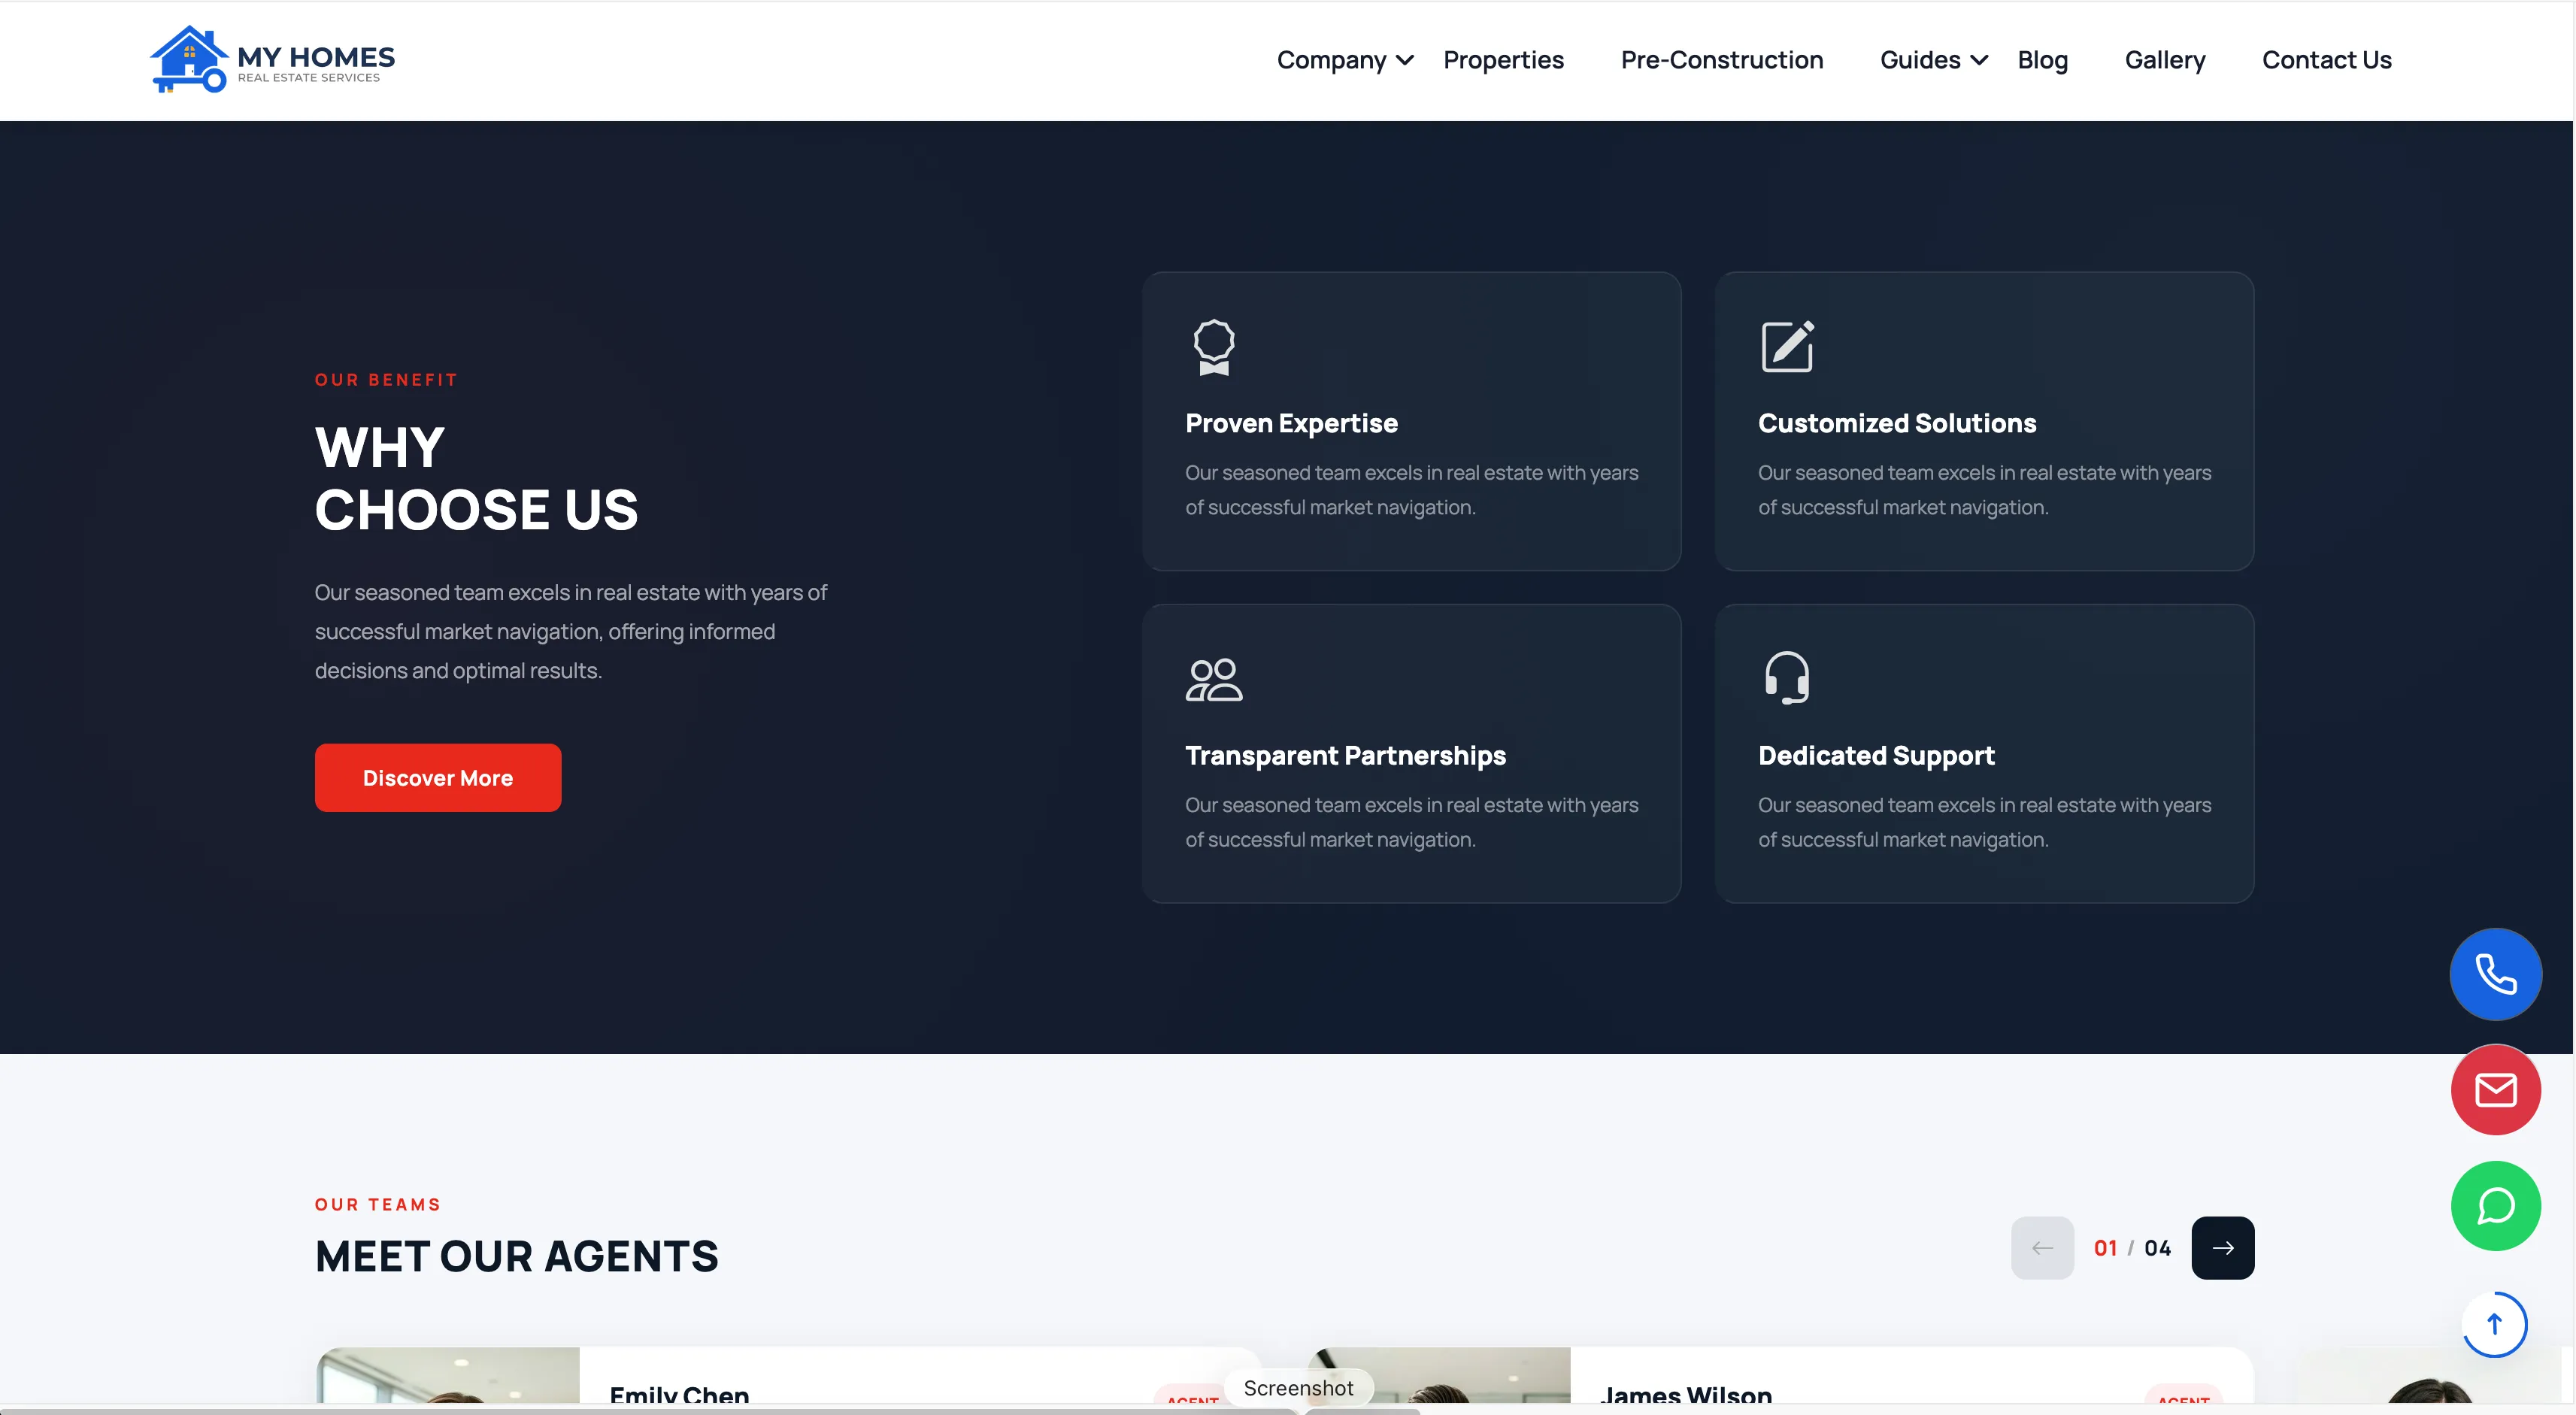2576x1415 pixels.
Task: Click the Discover More button
Action: tap(438, 778)
